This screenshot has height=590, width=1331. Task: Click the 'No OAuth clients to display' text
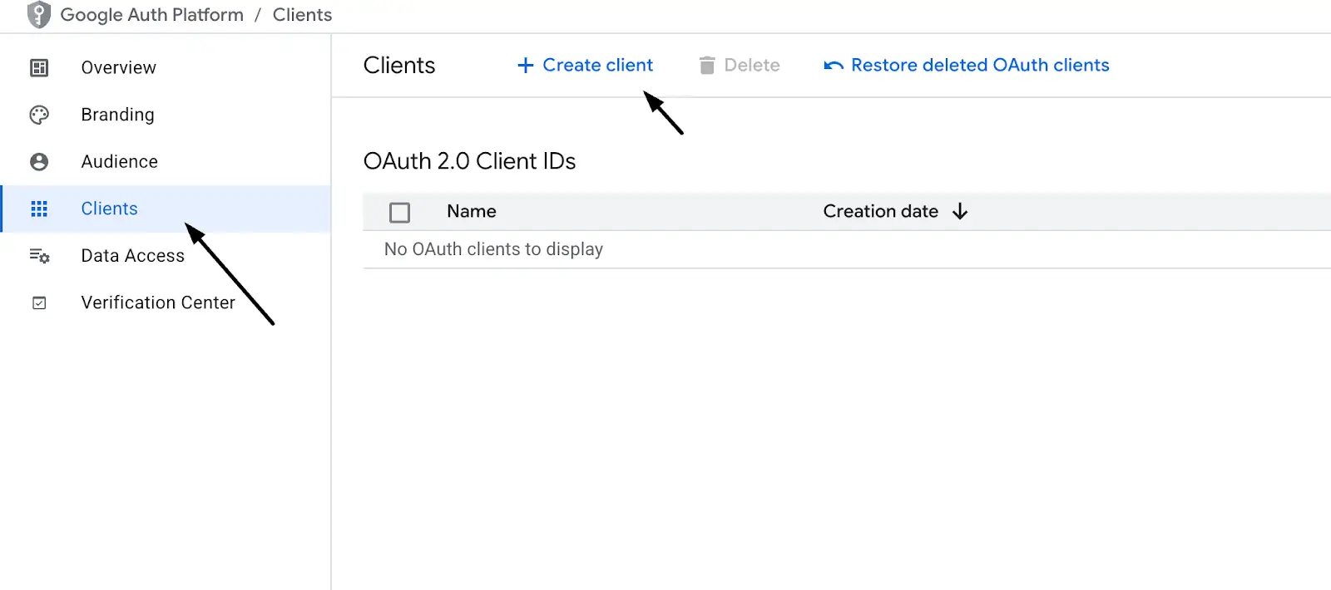[x=493, y=249]
